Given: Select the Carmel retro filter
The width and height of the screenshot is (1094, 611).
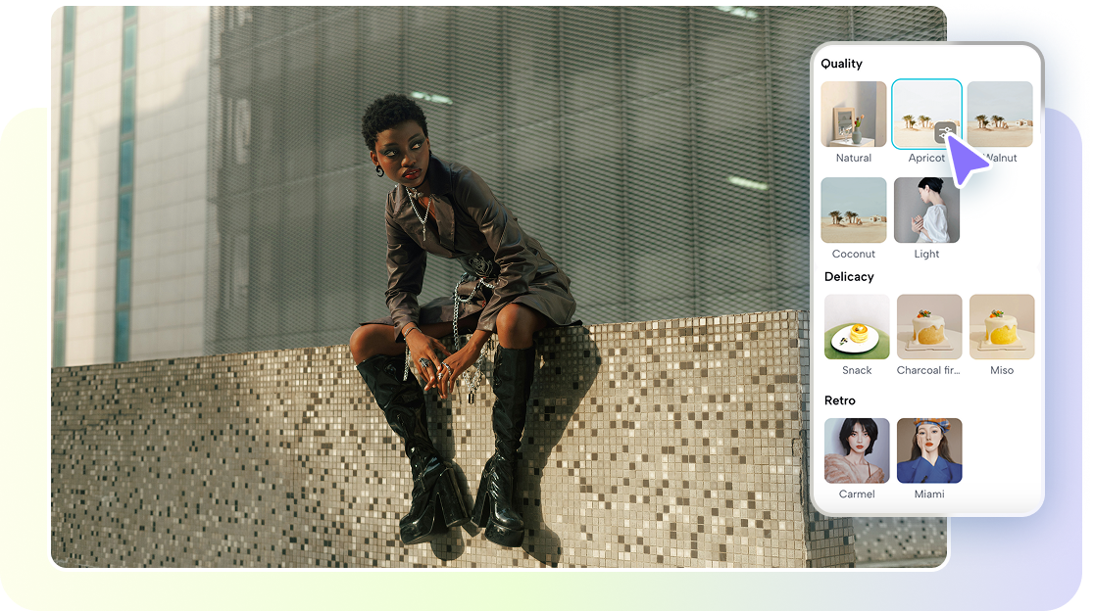Looking at the screenshot, I should 856,450.
